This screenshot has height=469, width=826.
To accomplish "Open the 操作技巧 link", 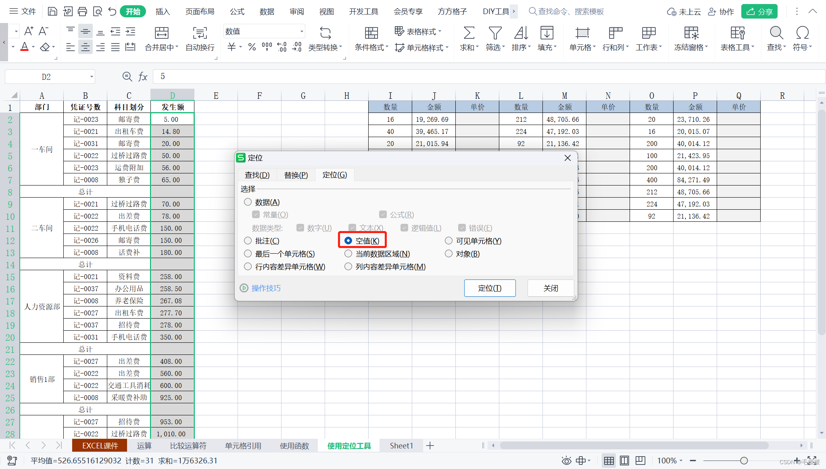I will coord(266,288).
